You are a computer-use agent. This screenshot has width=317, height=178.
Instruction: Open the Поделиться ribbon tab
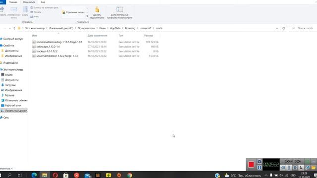pyautogui.click(x=29, y=2)
